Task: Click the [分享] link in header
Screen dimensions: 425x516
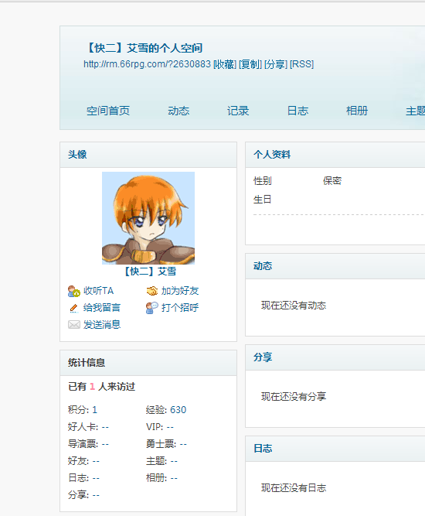Action: tap(276, 64)
